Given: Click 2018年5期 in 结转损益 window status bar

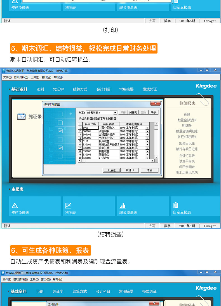Looking at the screenshot, I should [x=187, y=226].
